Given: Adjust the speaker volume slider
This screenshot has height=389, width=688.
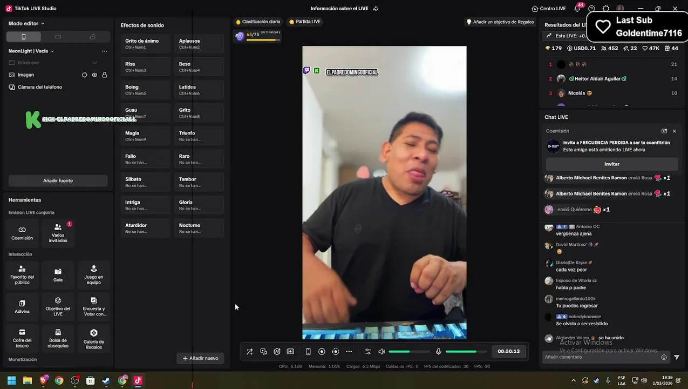Looking at the screenshot, I should [x=409, y=352].
